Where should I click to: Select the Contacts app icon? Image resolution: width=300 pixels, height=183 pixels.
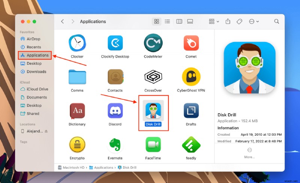115,77
